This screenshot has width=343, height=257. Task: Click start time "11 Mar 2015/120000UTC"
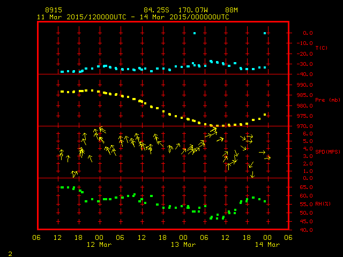point(81,17)
